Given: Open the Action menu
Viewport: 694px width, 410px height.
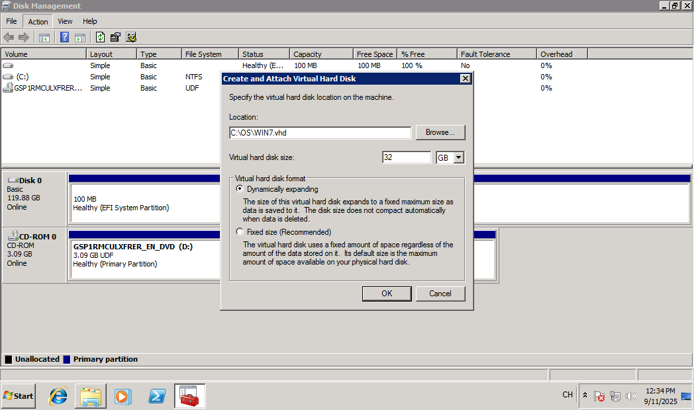Looking at the screenshot, I should (x=38, y=22).
